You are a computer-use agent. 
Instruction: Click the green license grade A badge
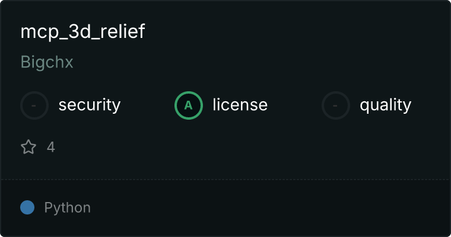[x=189, y=105]
